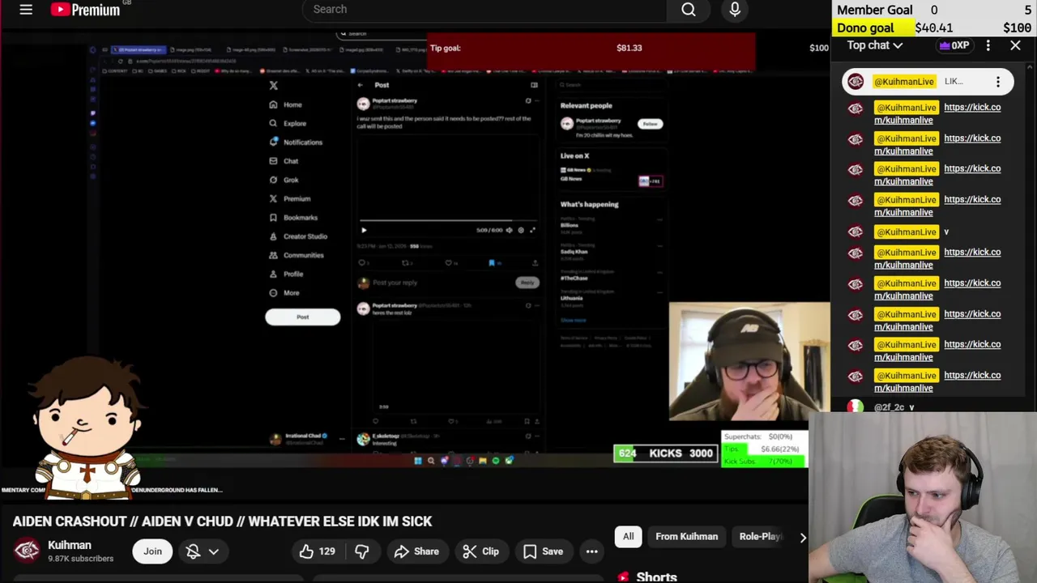Image resolution: width=1037 pixels, height=583 pixels.
Task: Toggle the blue bookmark on the X post
Action: click(492, 263)
